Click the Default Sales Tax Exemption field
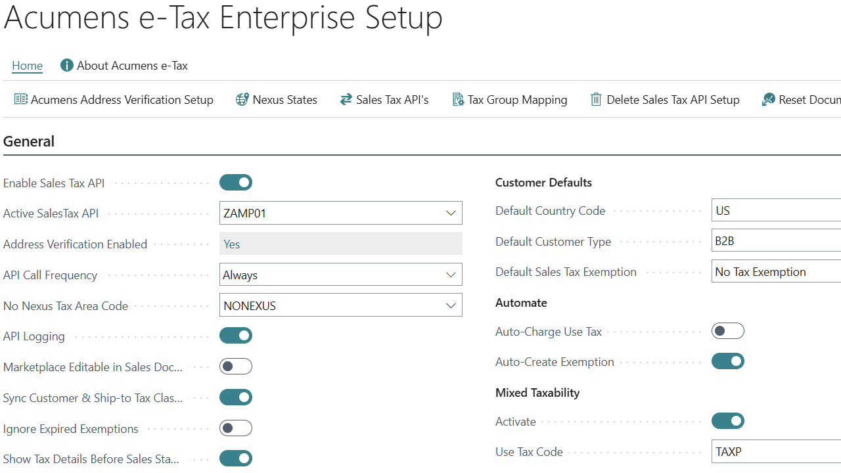Screen dimensions: 841x473 pyautogui.click(x=776, y=272)
